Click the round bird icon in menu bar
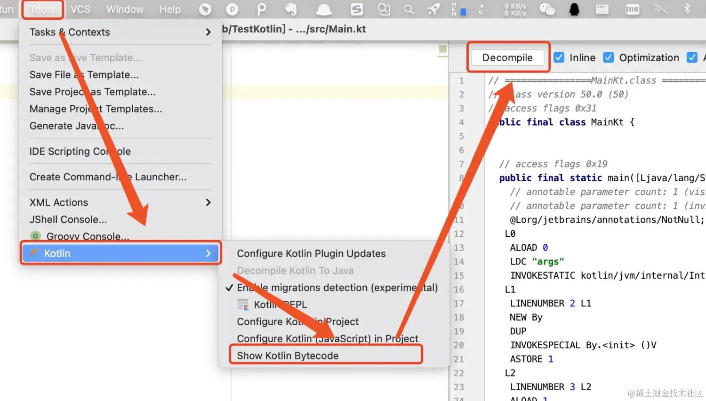The height and width of the screenshot is (401, 706). point(205,9)
